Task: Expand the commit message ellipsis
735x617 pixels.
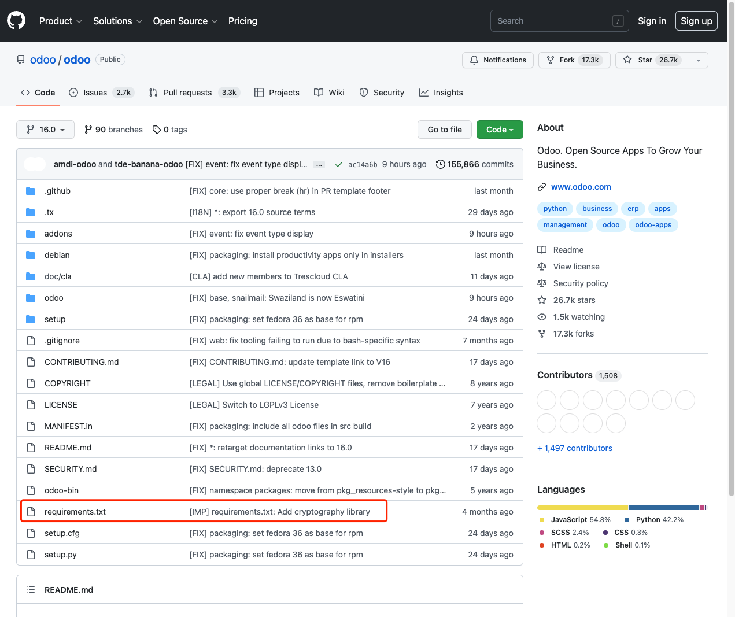Action: (x=319, y=165)
